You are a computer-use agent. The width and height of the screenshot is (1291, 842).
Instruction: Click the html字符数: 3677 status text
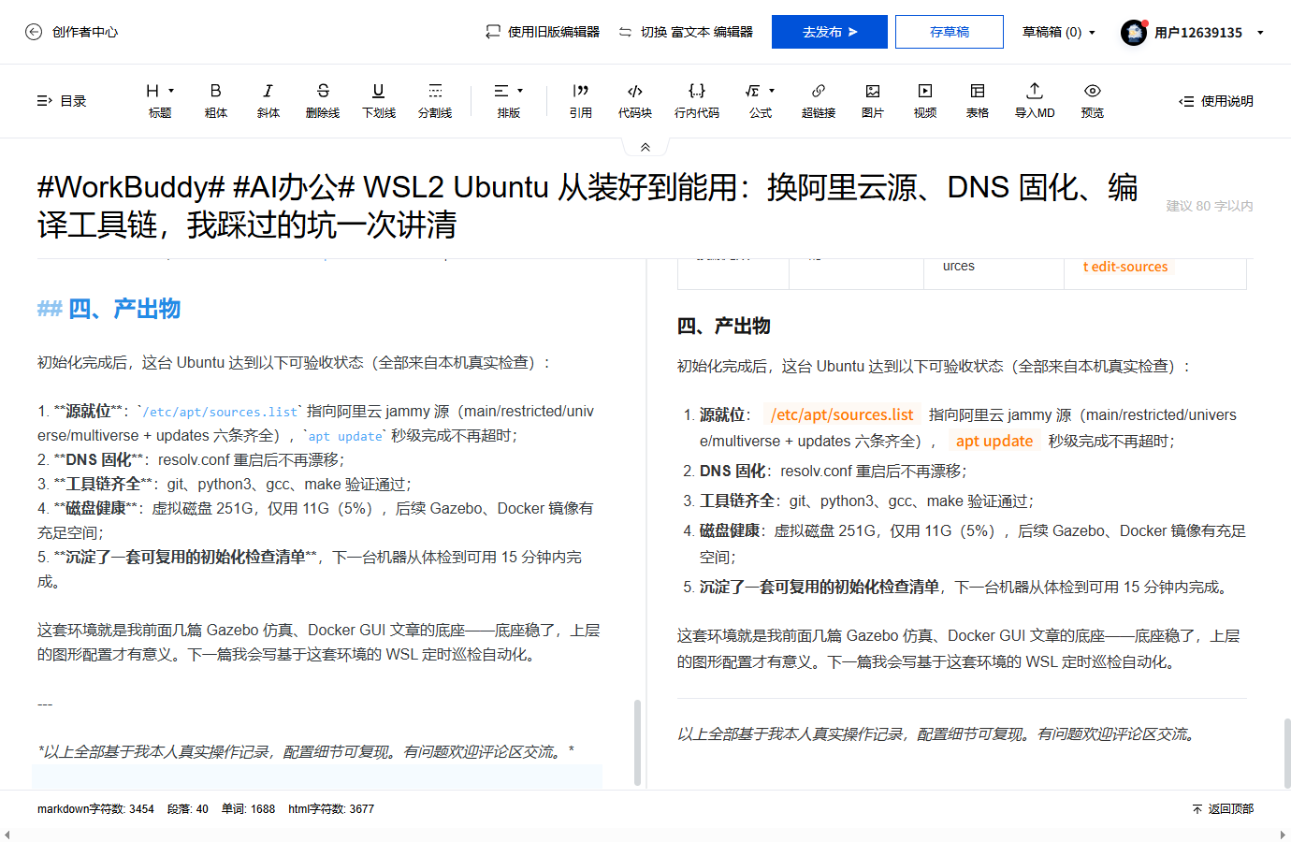tap(331, 809)
